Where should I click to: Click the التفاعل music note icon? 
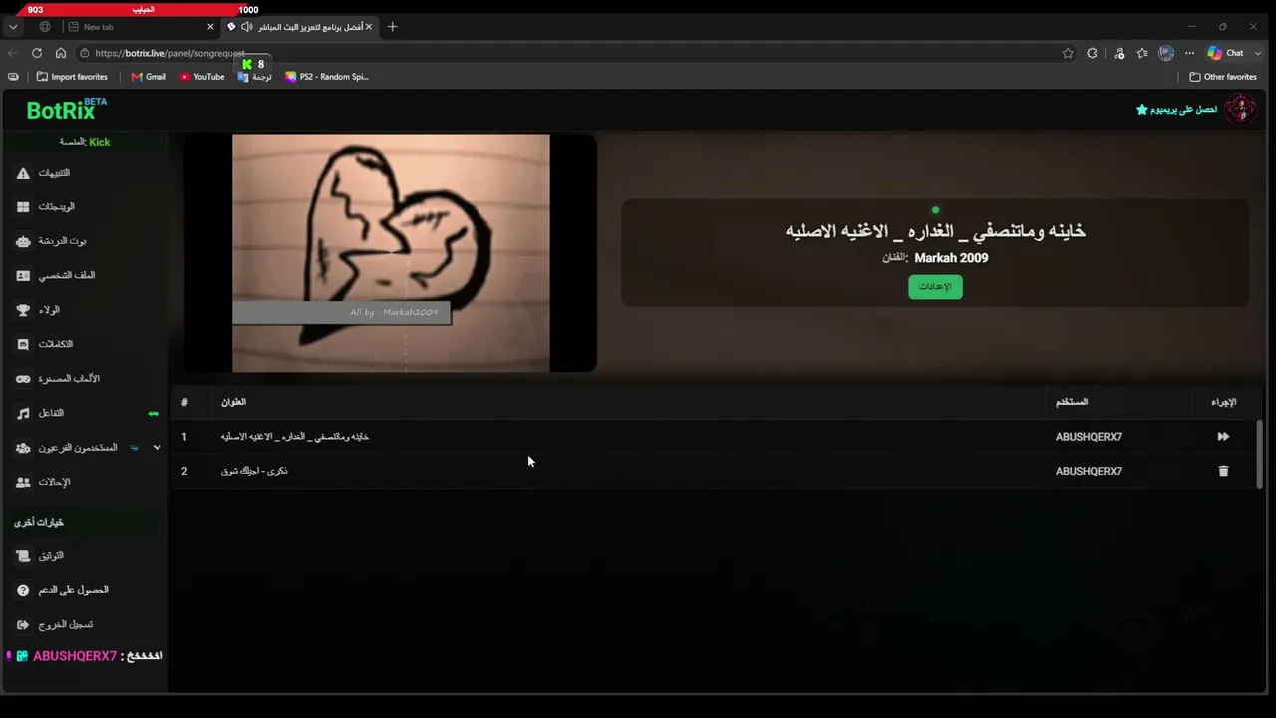click(x=23, y=413)
